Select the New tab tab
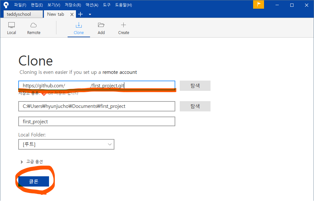 [56, 14]
